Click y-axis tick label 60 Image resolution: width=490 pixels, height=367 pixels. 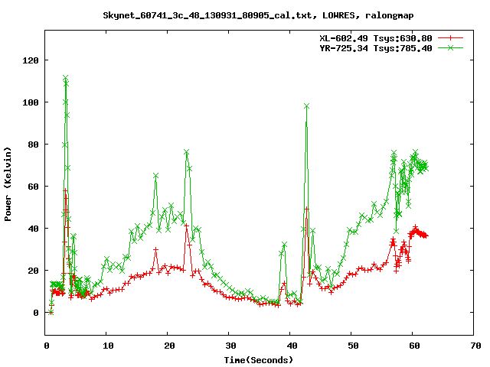(33, 187)
